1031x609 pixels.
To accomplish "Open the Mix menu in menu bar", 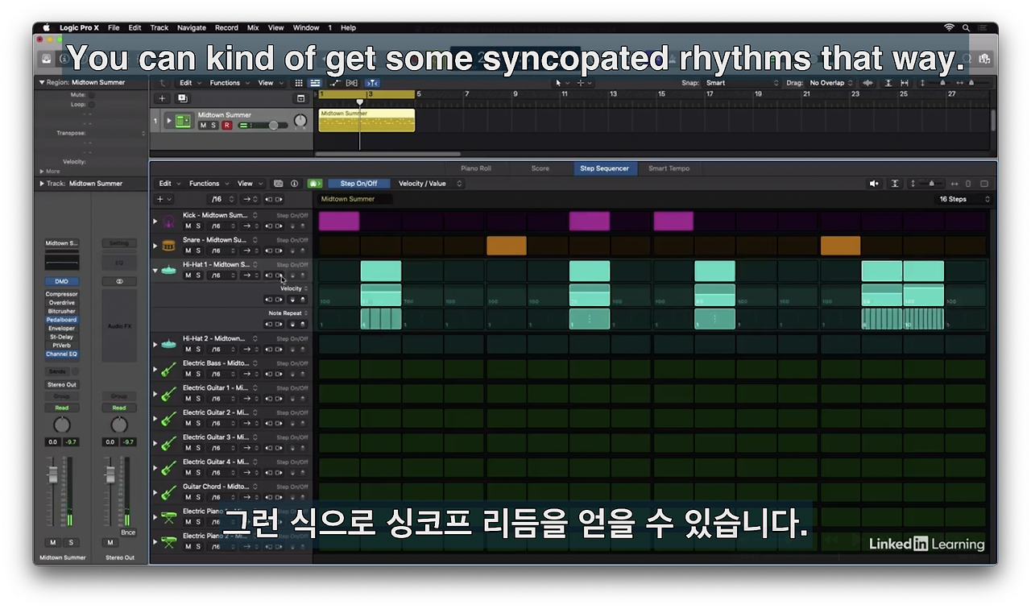I will tap(253, 27).
